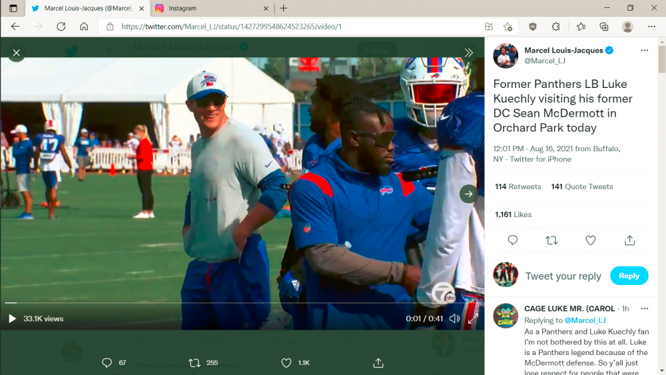The height and width of the screenshot is (375, 666).
Task: Retweet using the sidebar retweet icon
Action: click(551, 240)
